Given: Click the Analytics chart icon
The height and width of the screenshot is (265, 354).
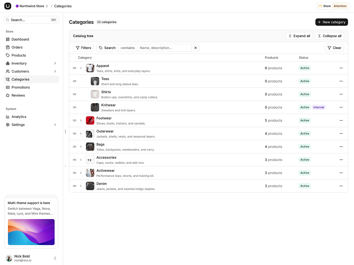Looking at the screenshot, I should [x=8, y=117].
